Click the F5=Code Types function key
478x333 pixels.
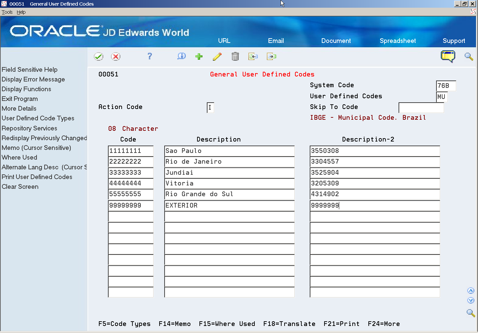tap(124, 324)
